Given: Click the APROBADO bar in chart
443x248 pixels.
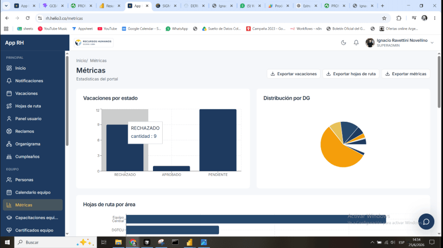Looking at the screenshot, I should tap(171, 168).
